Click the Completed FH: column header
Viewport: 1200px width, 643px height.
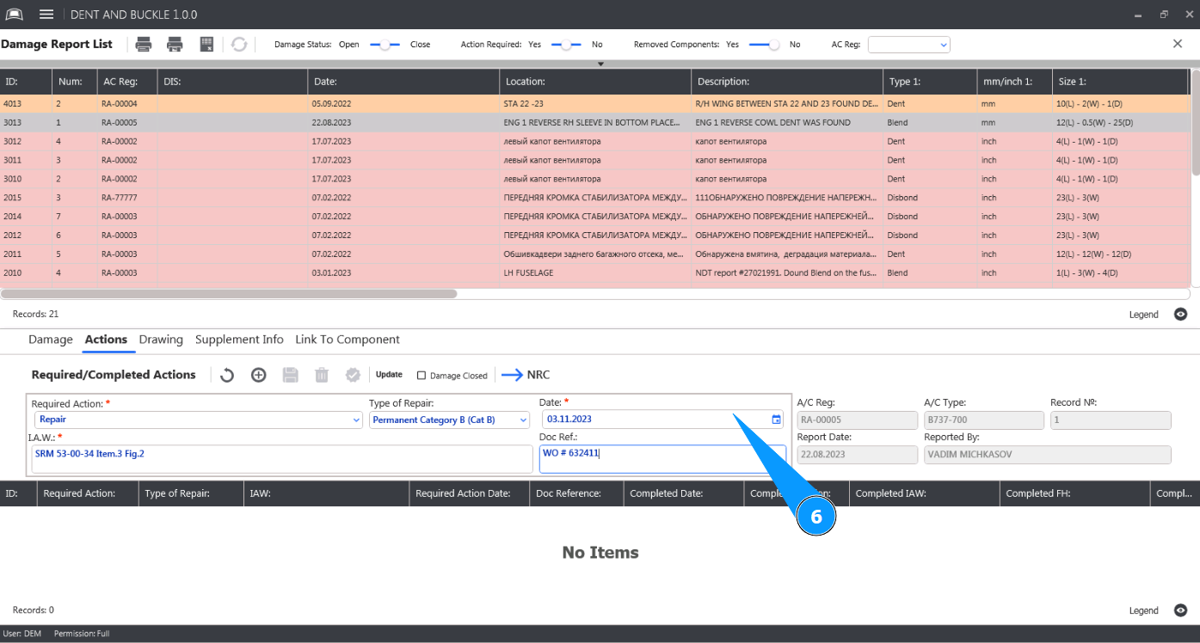1075,493
